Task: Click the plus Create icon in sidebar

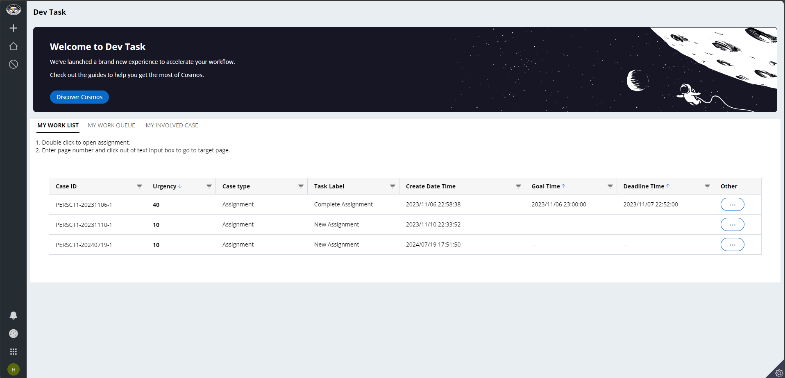Action: [x=14, y=28]
